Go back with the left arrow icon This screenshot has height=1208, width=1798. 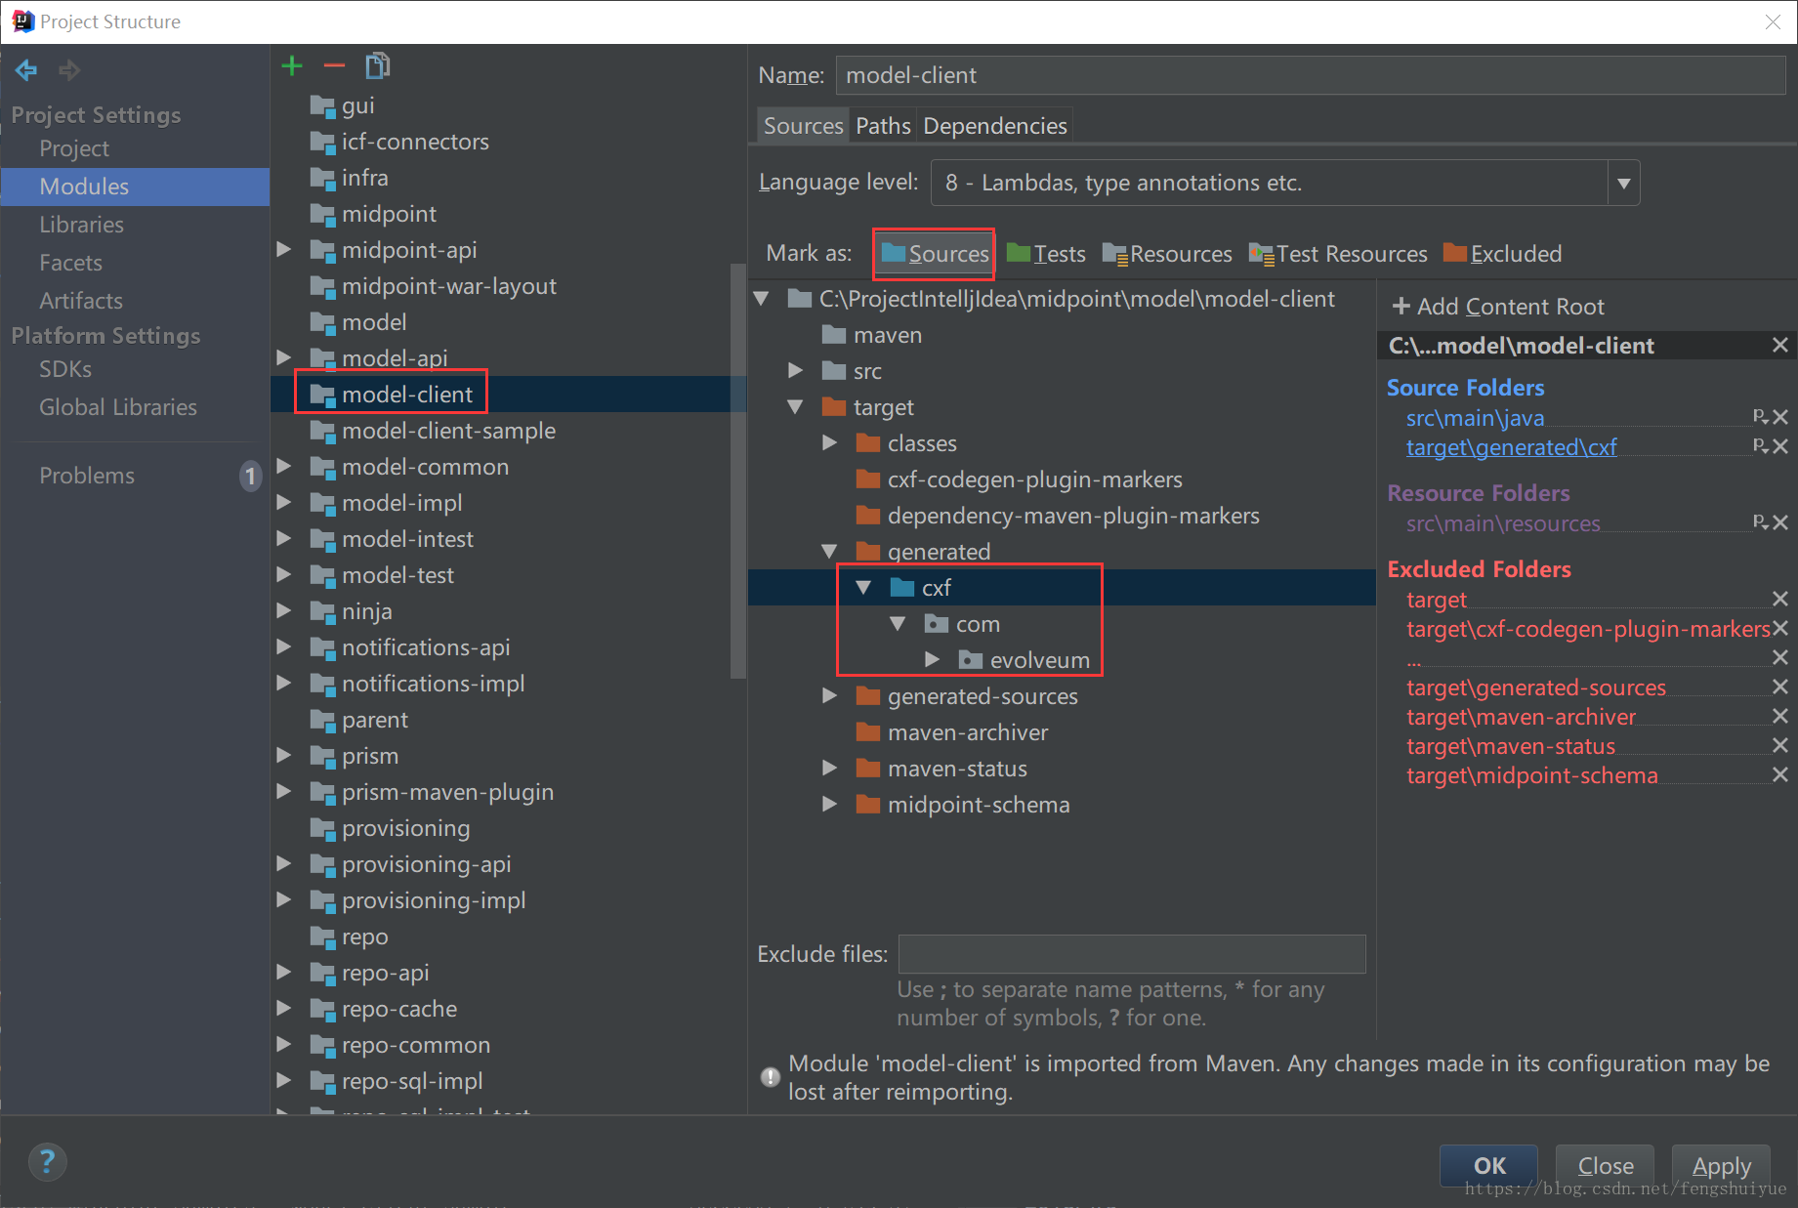[26, 70]
